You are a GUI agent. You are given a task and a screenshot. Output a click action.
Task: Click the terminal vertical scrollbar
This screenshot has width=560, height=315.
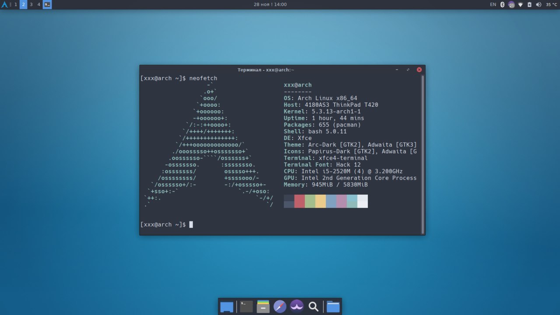[x=423, y=154]
